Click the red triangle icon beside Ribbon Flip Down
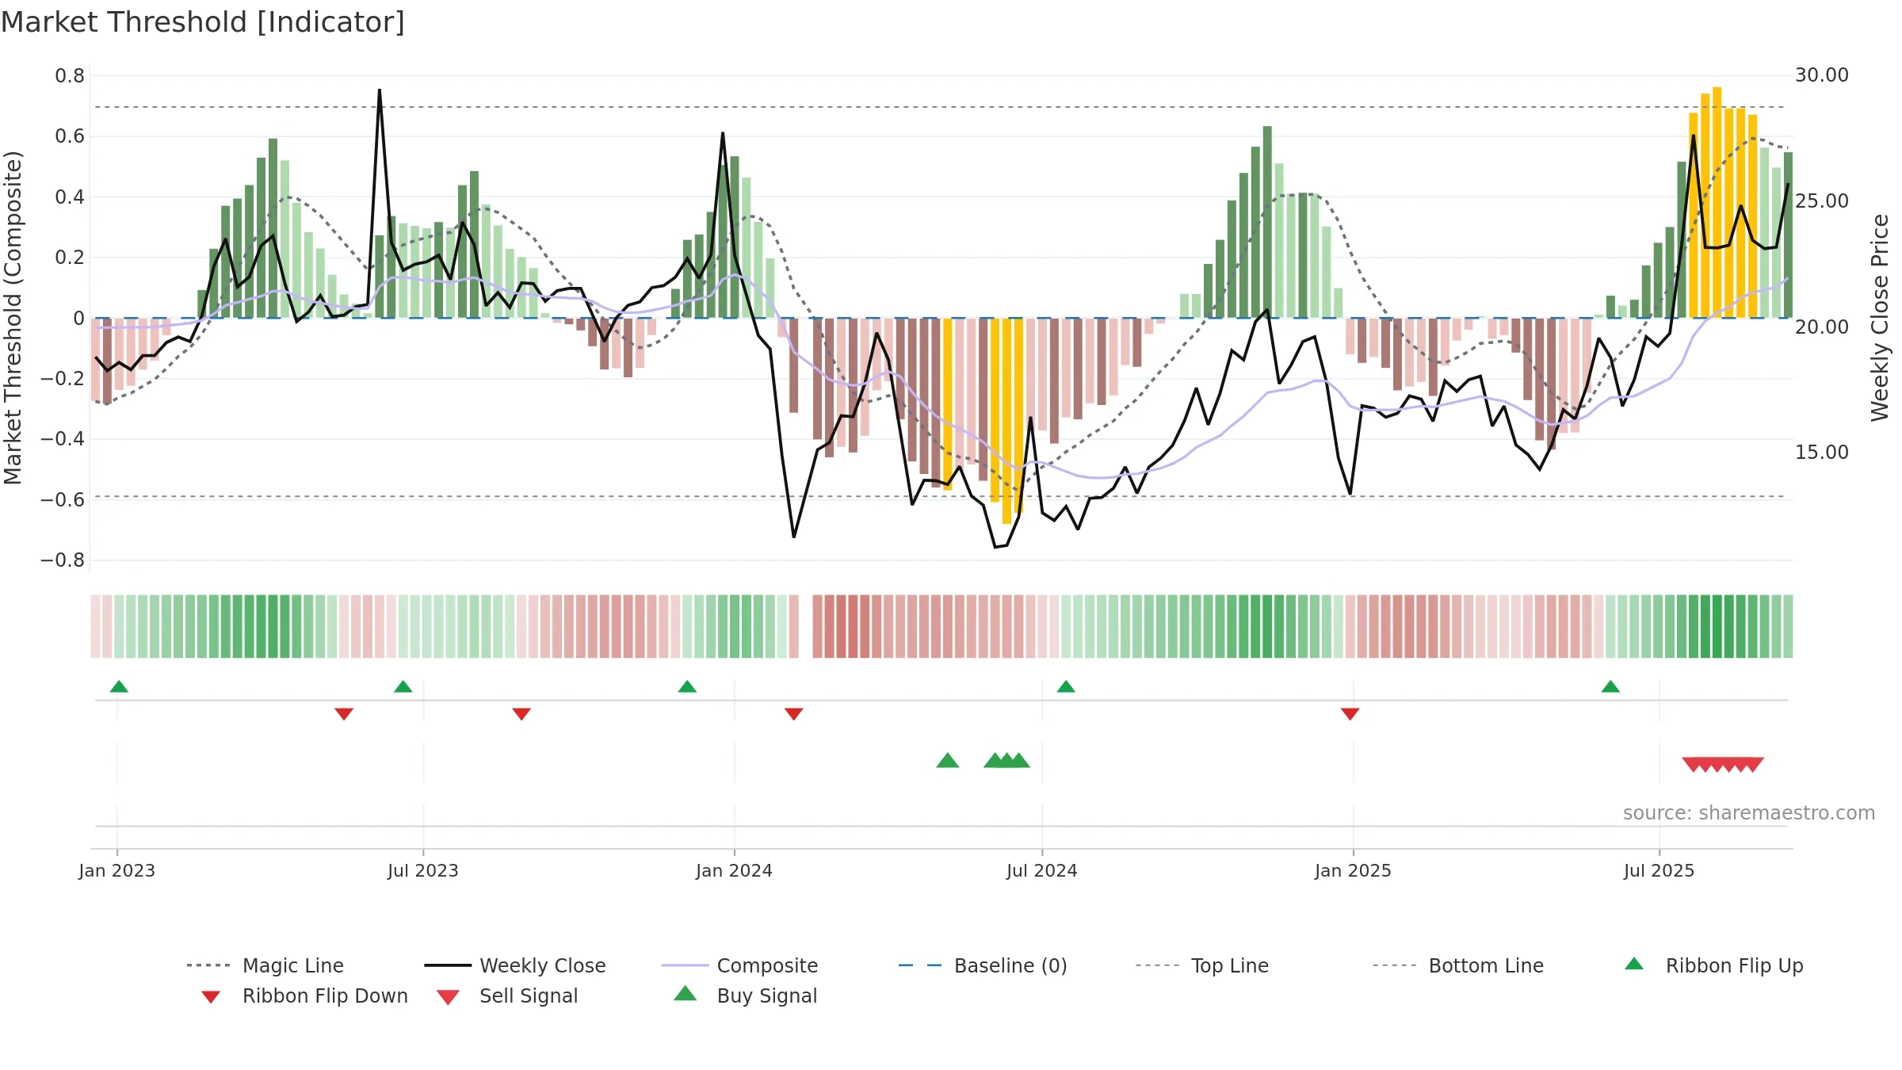This screenshot has width=1902, height=1070. [x=211, y=997]
